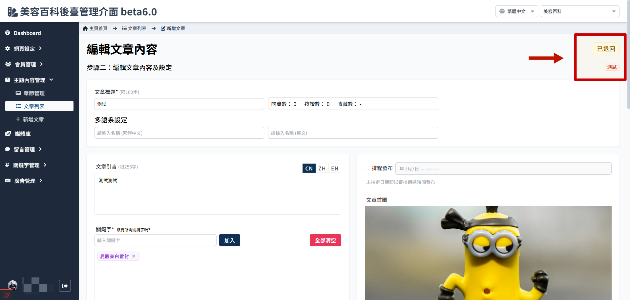Expand the 關鍵字管理 menu chevron
Viewport: 630px width, 300px height.
[45, 165]
